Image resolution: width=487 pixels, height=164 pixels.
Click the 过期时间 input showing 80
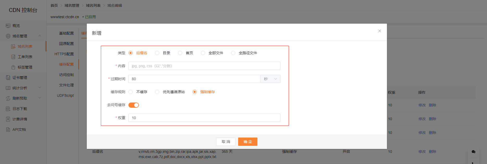coord(194,79)
